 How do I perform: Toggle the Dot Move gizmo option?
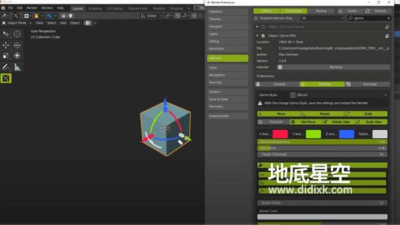click(x=306, y=122)
